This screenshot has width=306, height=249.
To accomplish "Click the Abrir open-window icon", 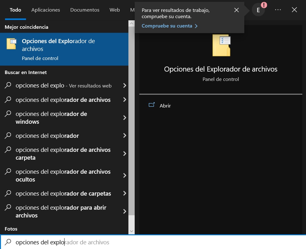I will 152,105.
